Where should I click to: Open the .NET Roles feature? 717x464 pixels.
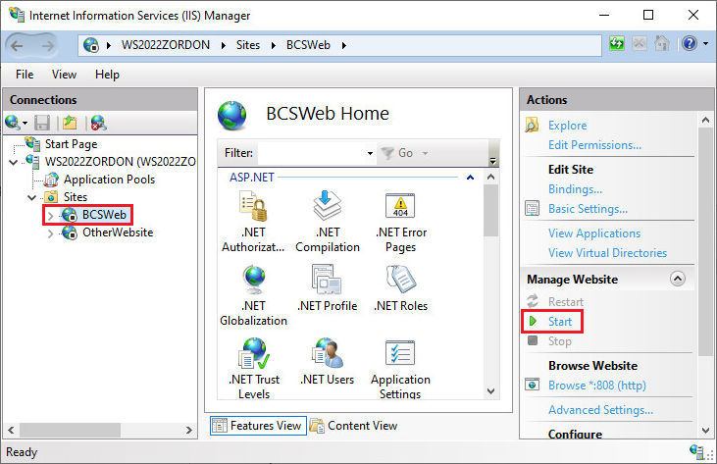pos(400,282)
